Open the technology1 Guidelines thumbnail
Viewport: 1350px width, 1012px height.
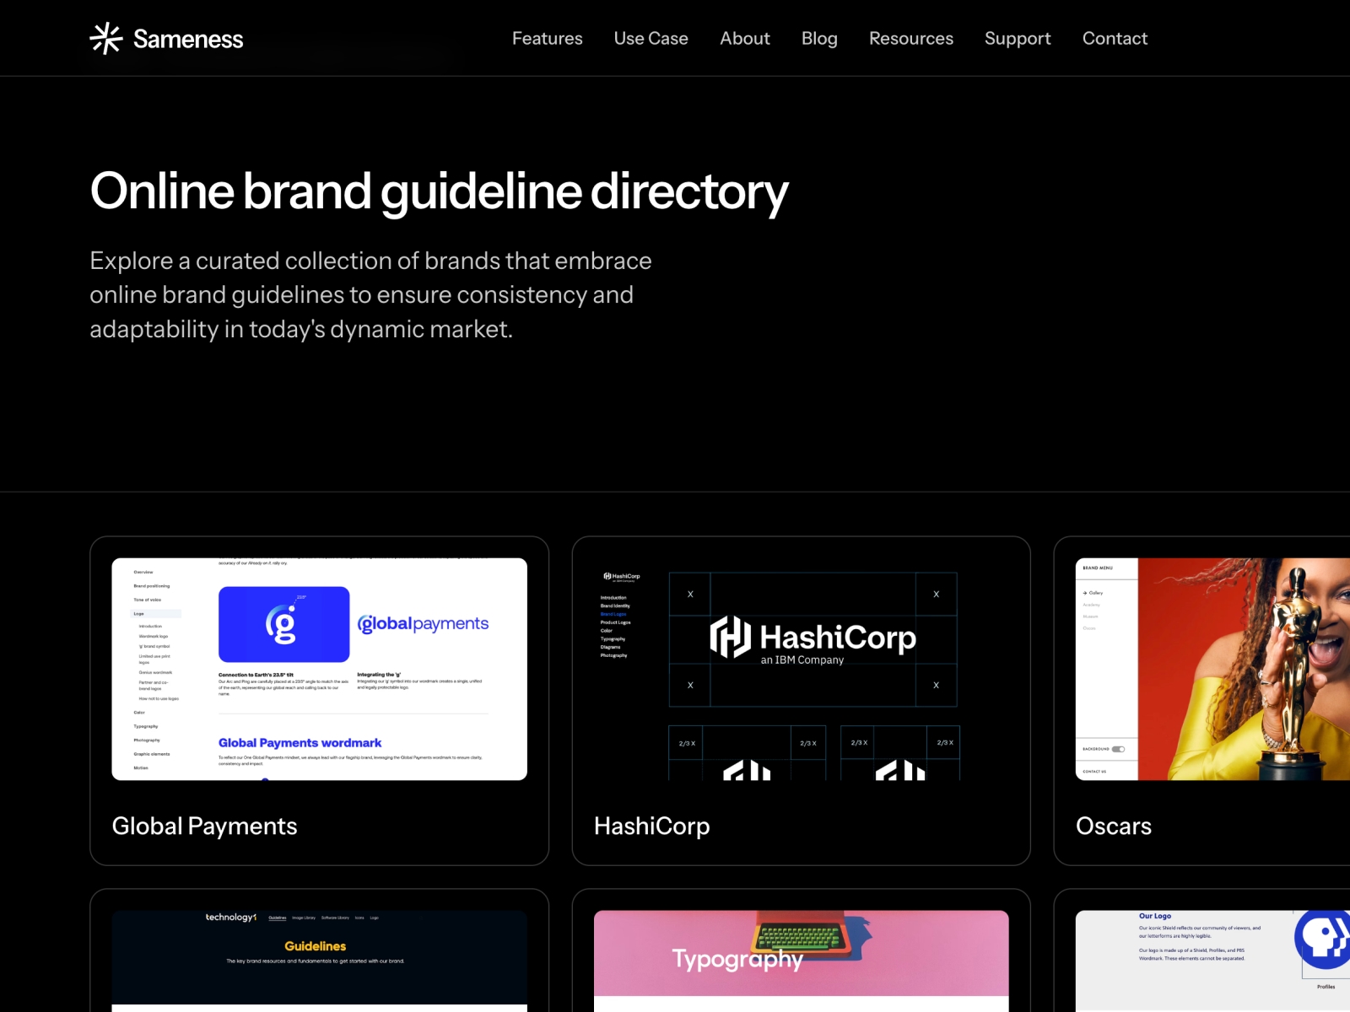pyautogui.click(x=320, y=961)
